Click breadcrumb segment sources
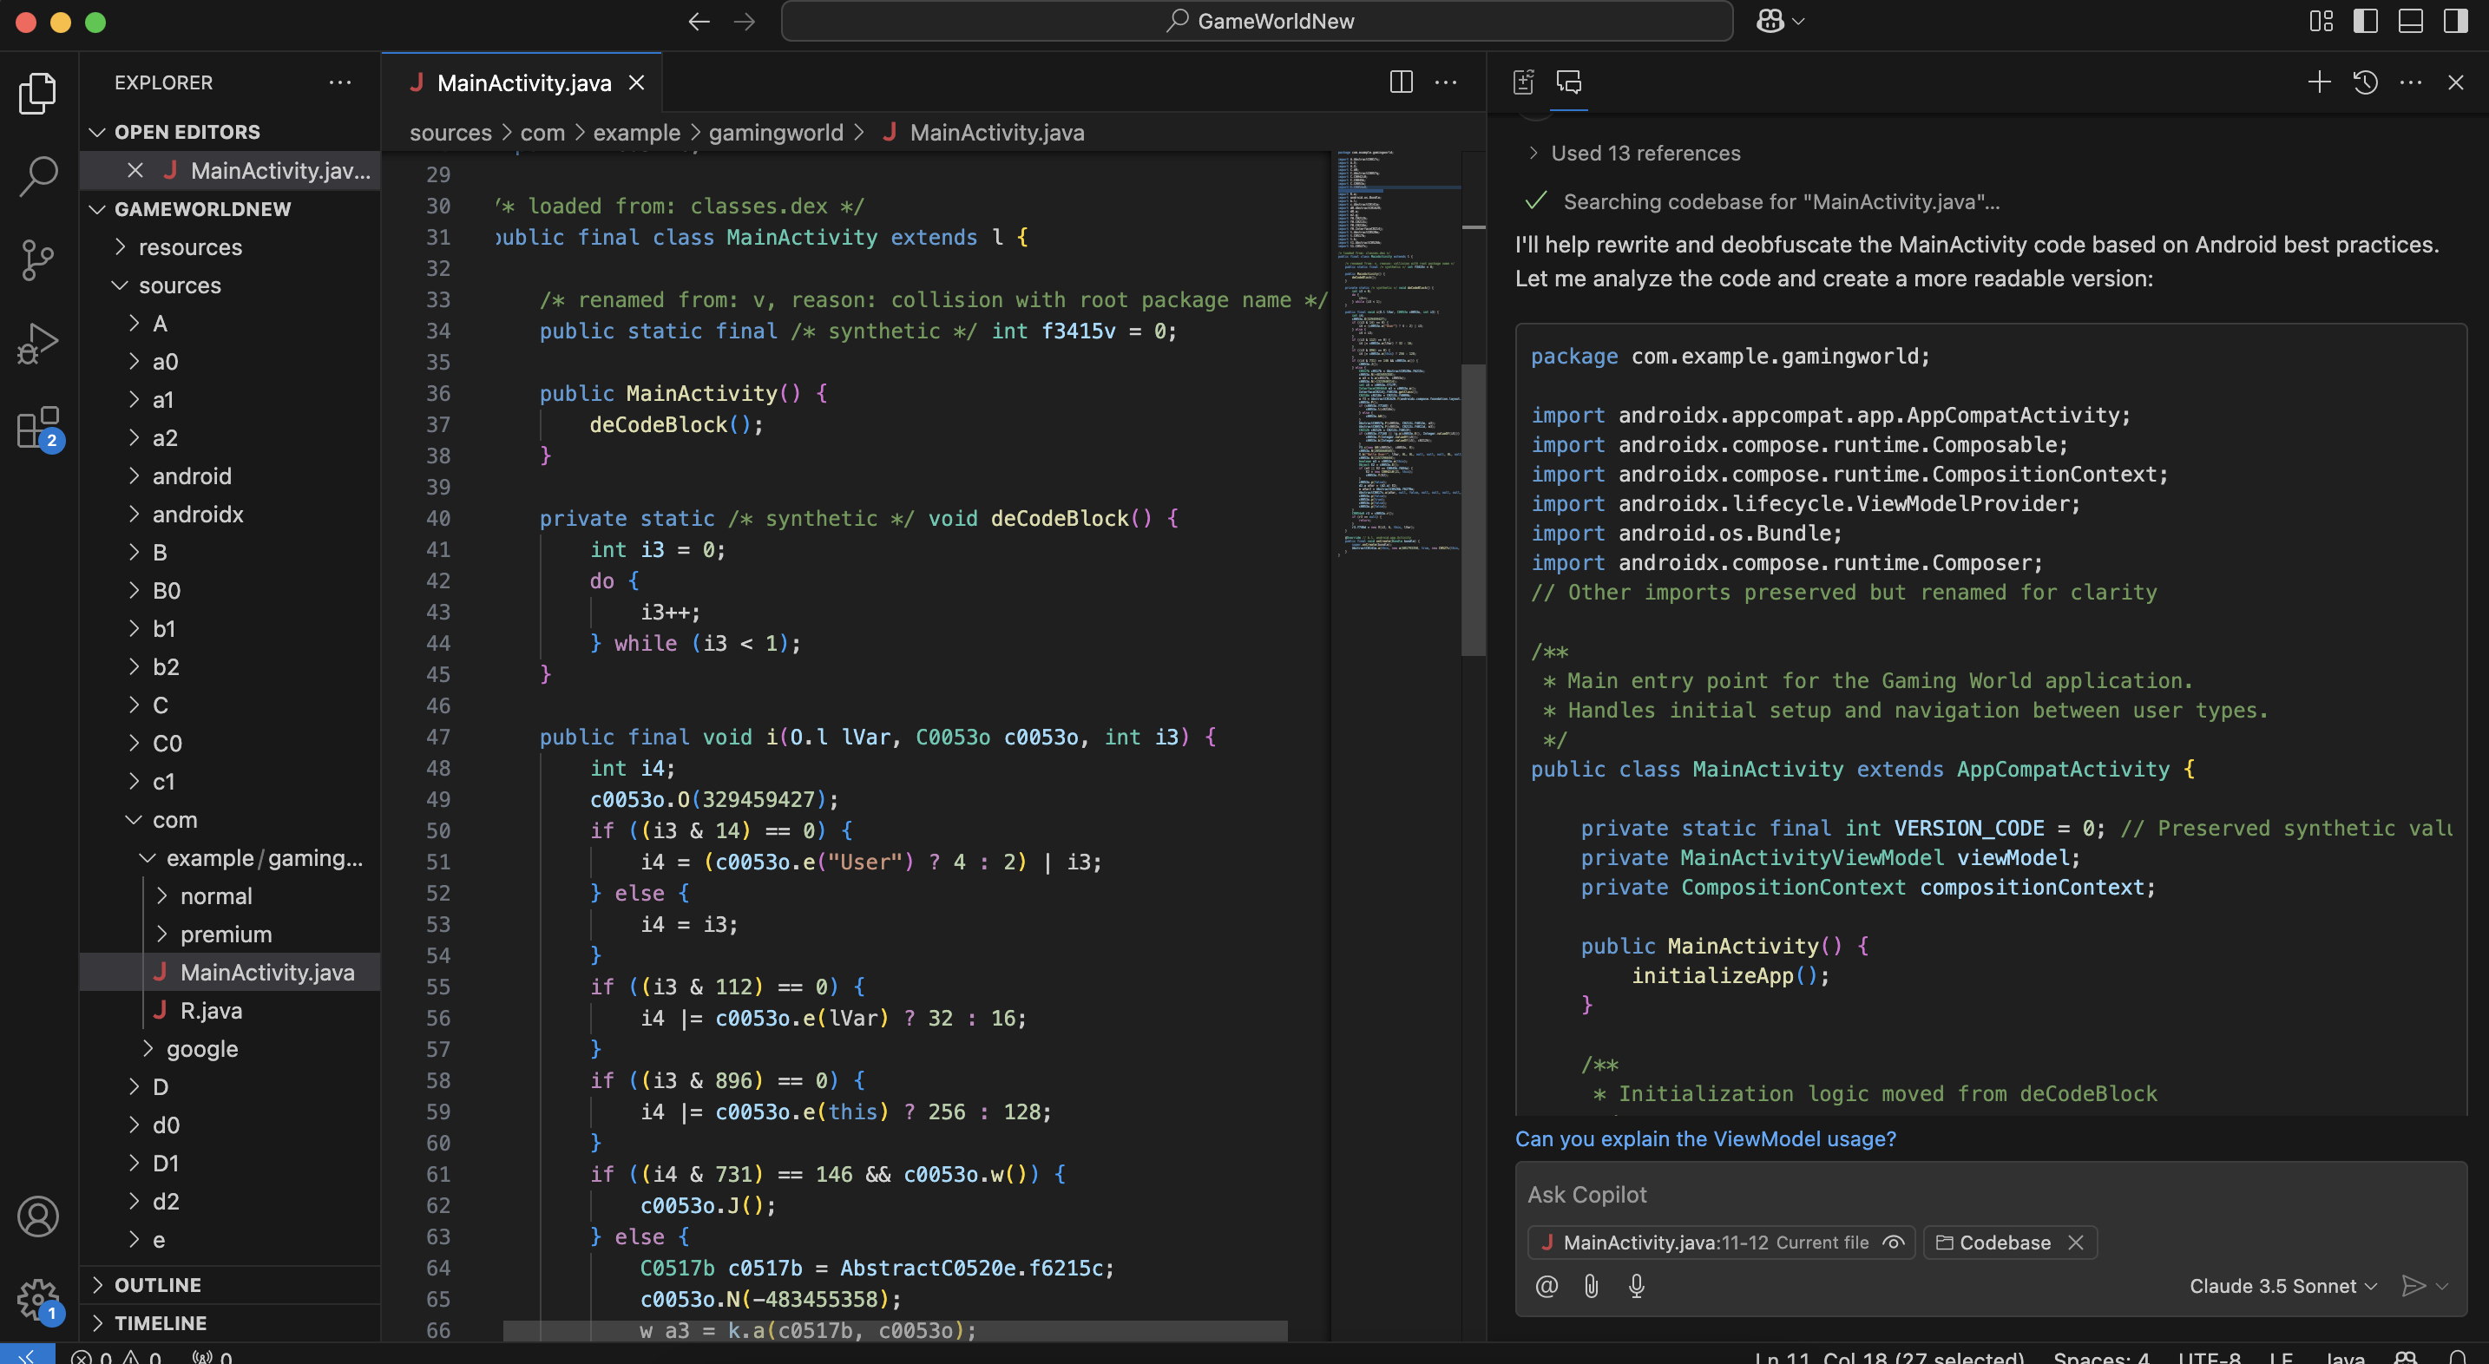The height and width of the screenshot is (1364, 2489). tap(450, 133)
